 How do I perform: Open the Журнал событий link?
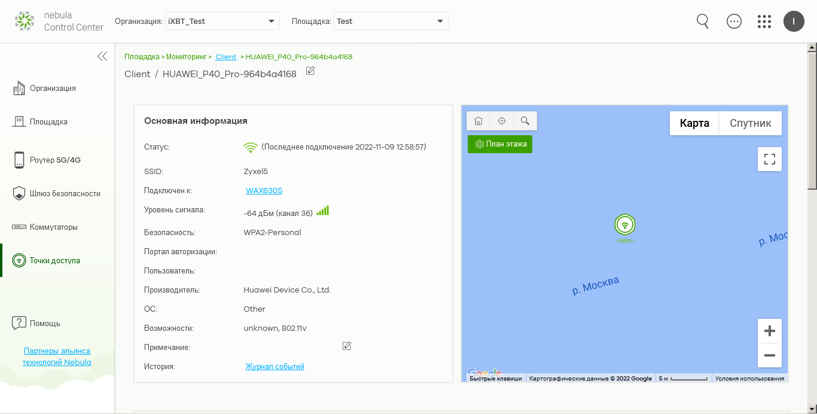(275, 366)
